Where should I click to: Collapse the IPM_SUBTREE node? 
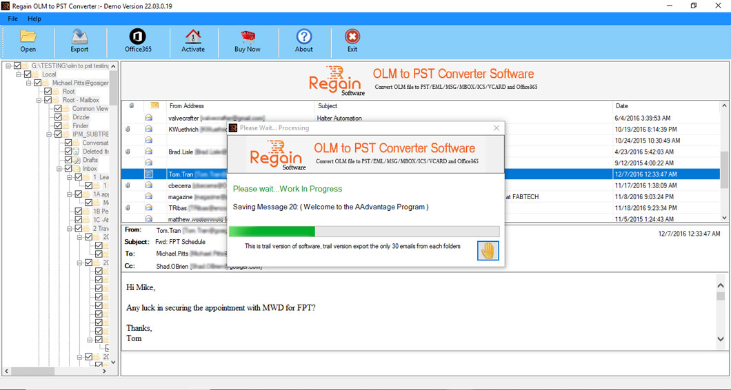point(49,134)
